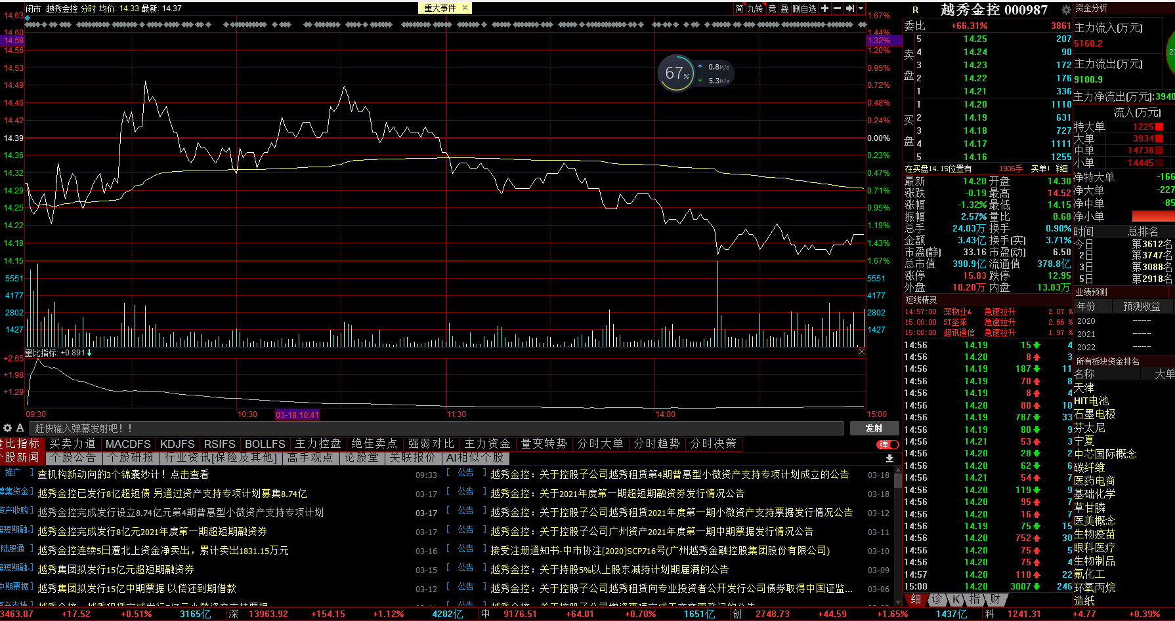Image resolution: width=1175 pixels, height=621 pixels.
Task: Click the bullet-chat font A icon
Action: click(20, 428)
